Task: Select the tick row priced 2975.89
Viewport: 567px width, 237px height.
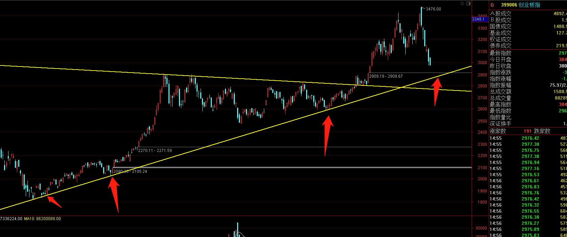Action: coord(528,229)
